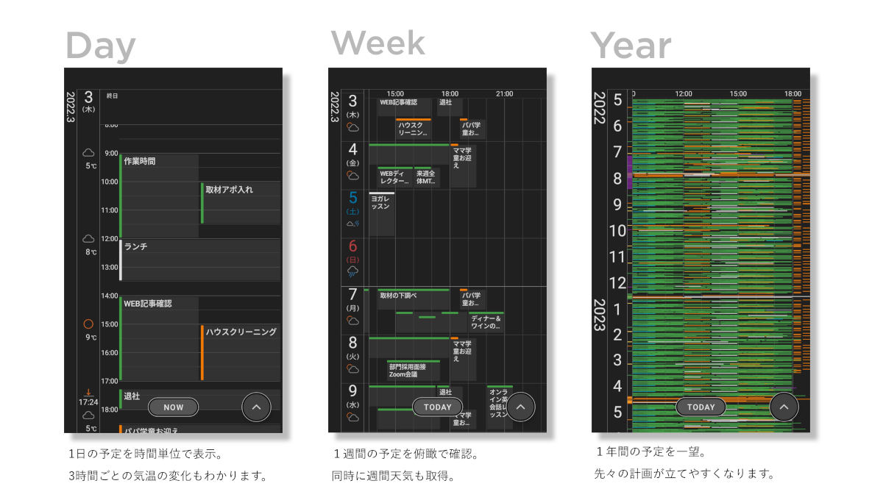Open the 部門採用面接 Zoom会議 event on Tuesday 8

413,370
